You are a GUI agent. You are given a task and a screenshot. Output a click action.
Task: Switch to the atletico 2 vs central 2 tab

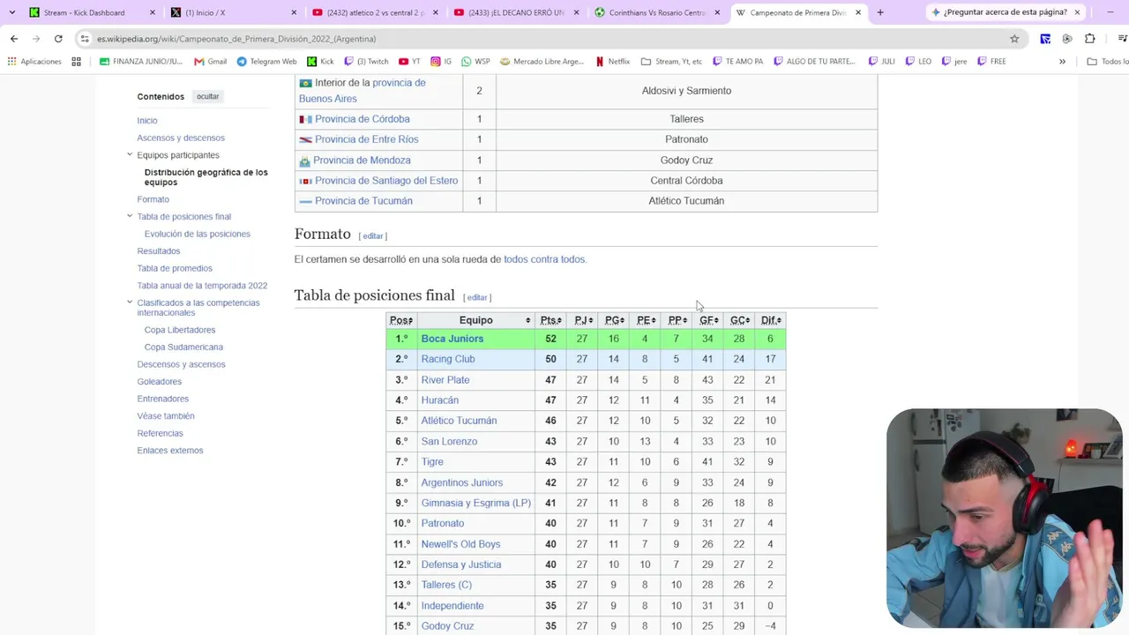pos(375,12)
